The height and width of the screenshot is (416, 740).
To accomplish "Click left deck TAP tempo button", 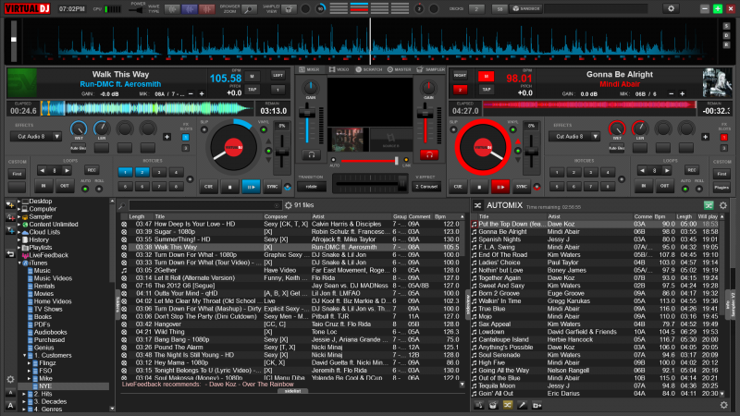I will click(x=252, y=89).
